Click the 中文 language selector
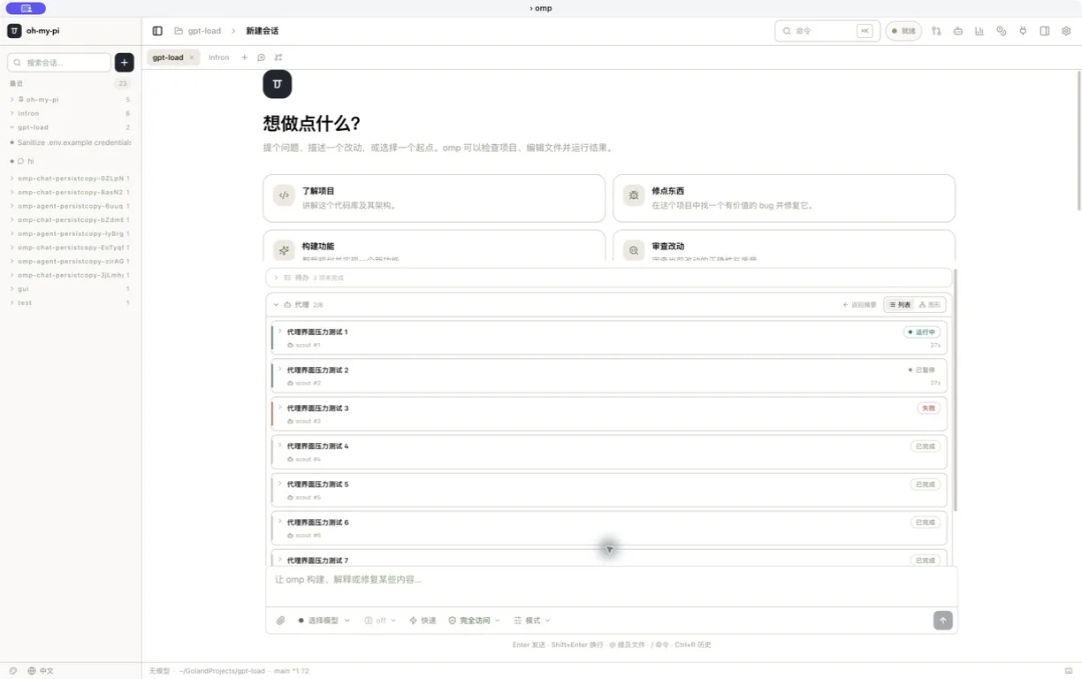 46,671
